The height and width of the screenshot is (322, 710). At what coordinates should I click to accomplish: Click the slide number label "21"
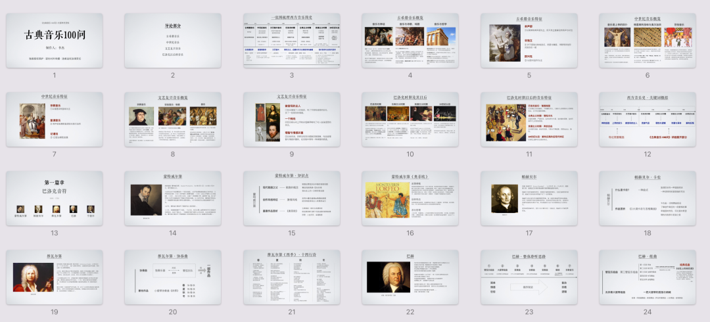click(292, 311)
